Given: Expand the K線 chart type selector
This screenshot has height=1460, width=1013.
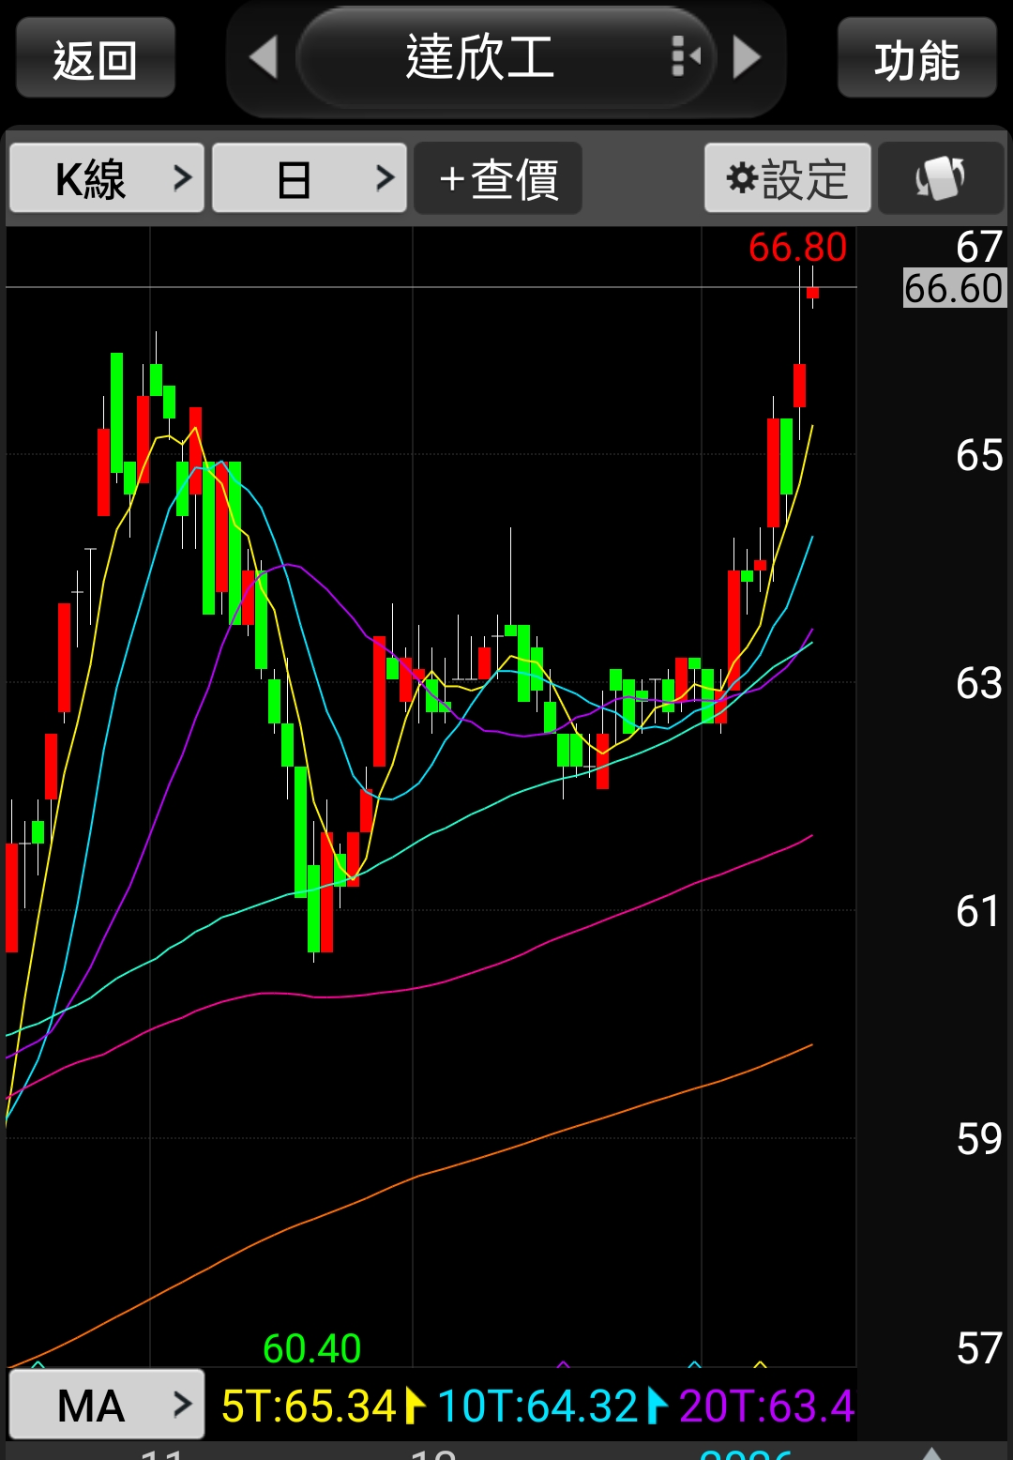Looking at the screenshot, I should coord(107,178).
